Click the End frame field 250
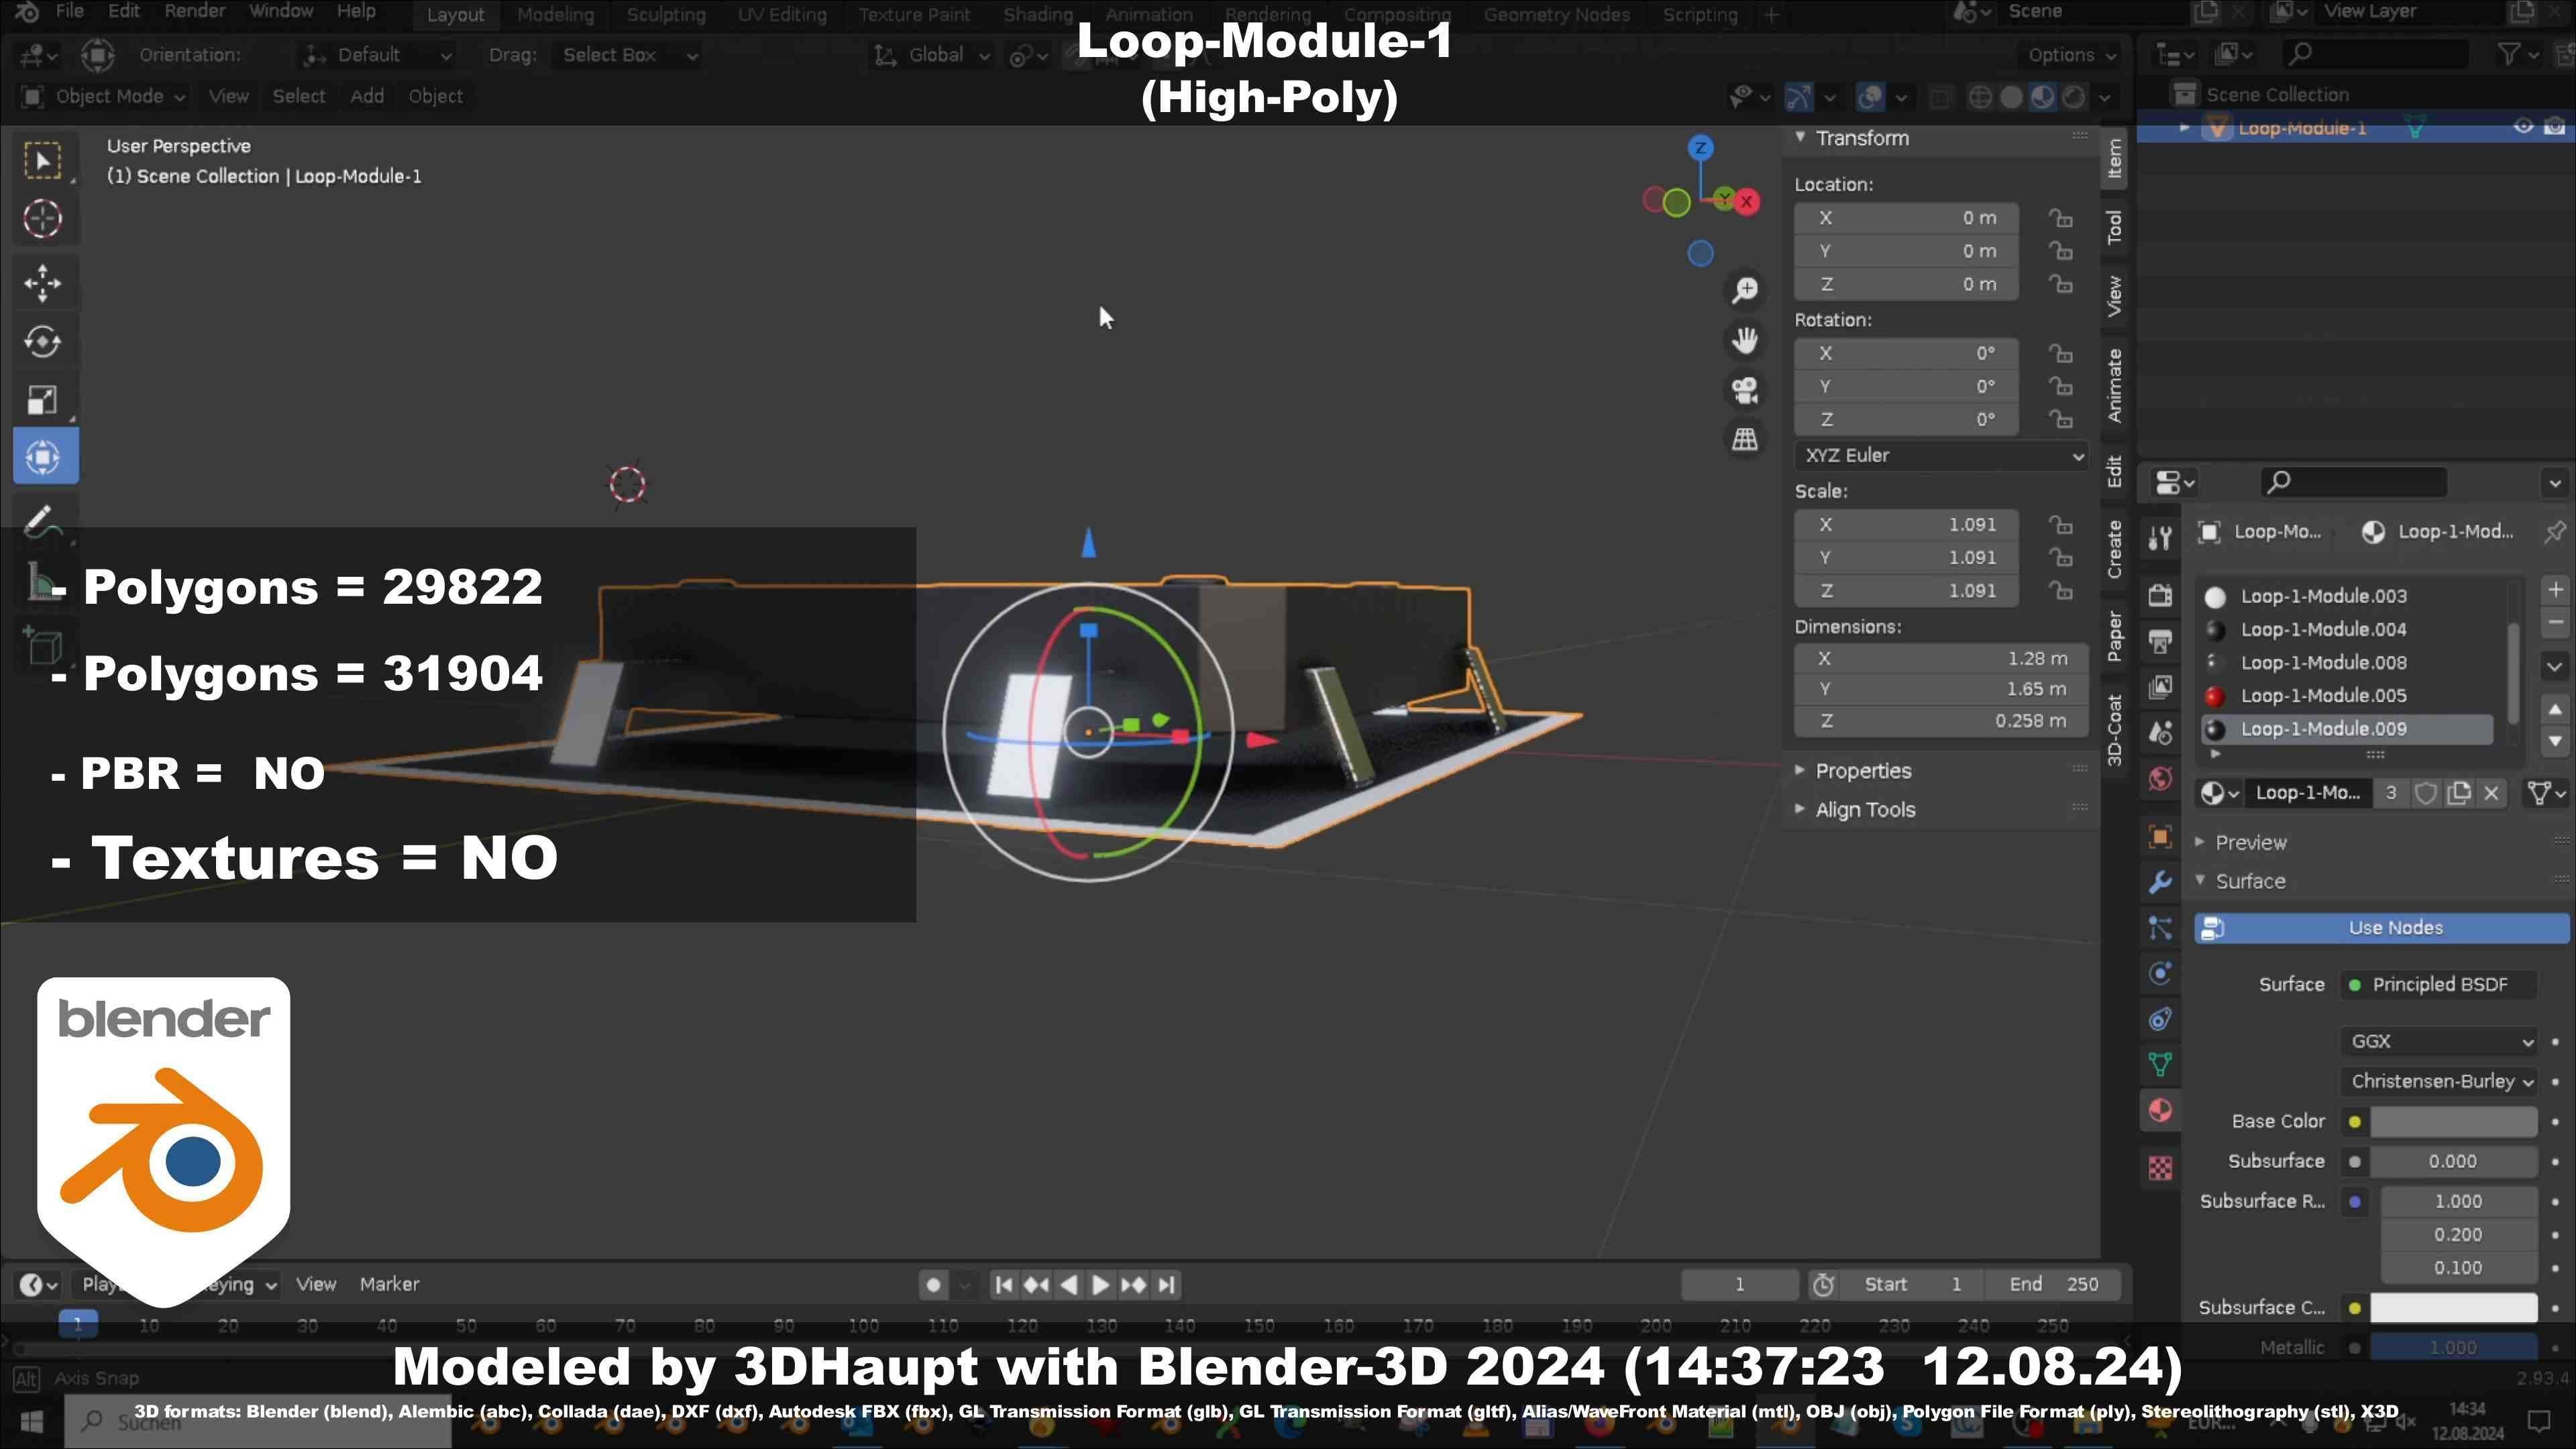Screen dimensions: 2576x1449 (2054, 1285)
